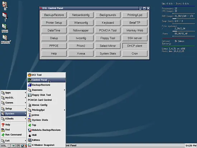Click the Xvesa button
The height and width of the screenshot is (148, 197).
click(81, 53)
